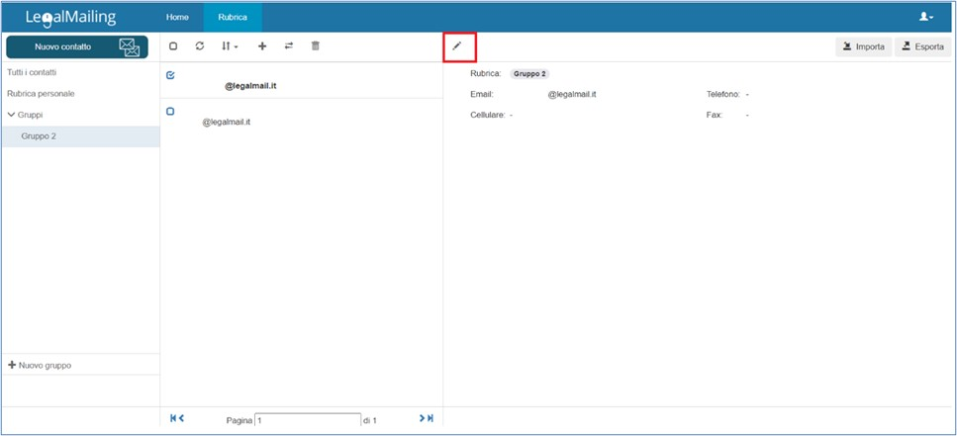Go to the first page of contacts
Screen dimensions: 957x436
pyautogui.click(x=173, y=419)
